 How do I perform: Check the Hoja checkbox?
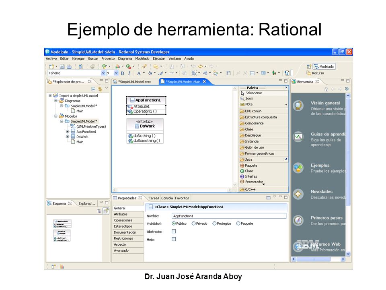[174, 239]
